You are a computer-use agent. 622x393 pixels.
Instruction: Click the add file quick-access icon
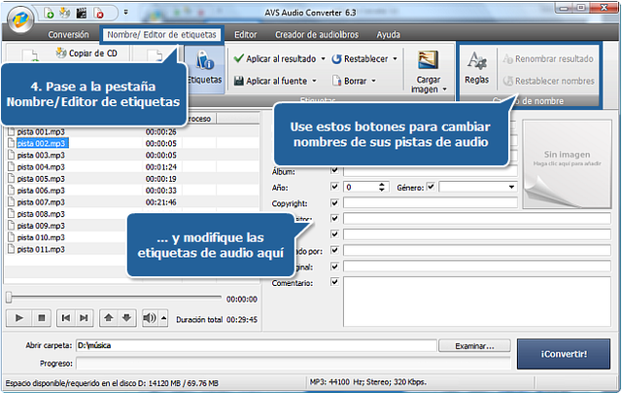click(x=49, y=14)
